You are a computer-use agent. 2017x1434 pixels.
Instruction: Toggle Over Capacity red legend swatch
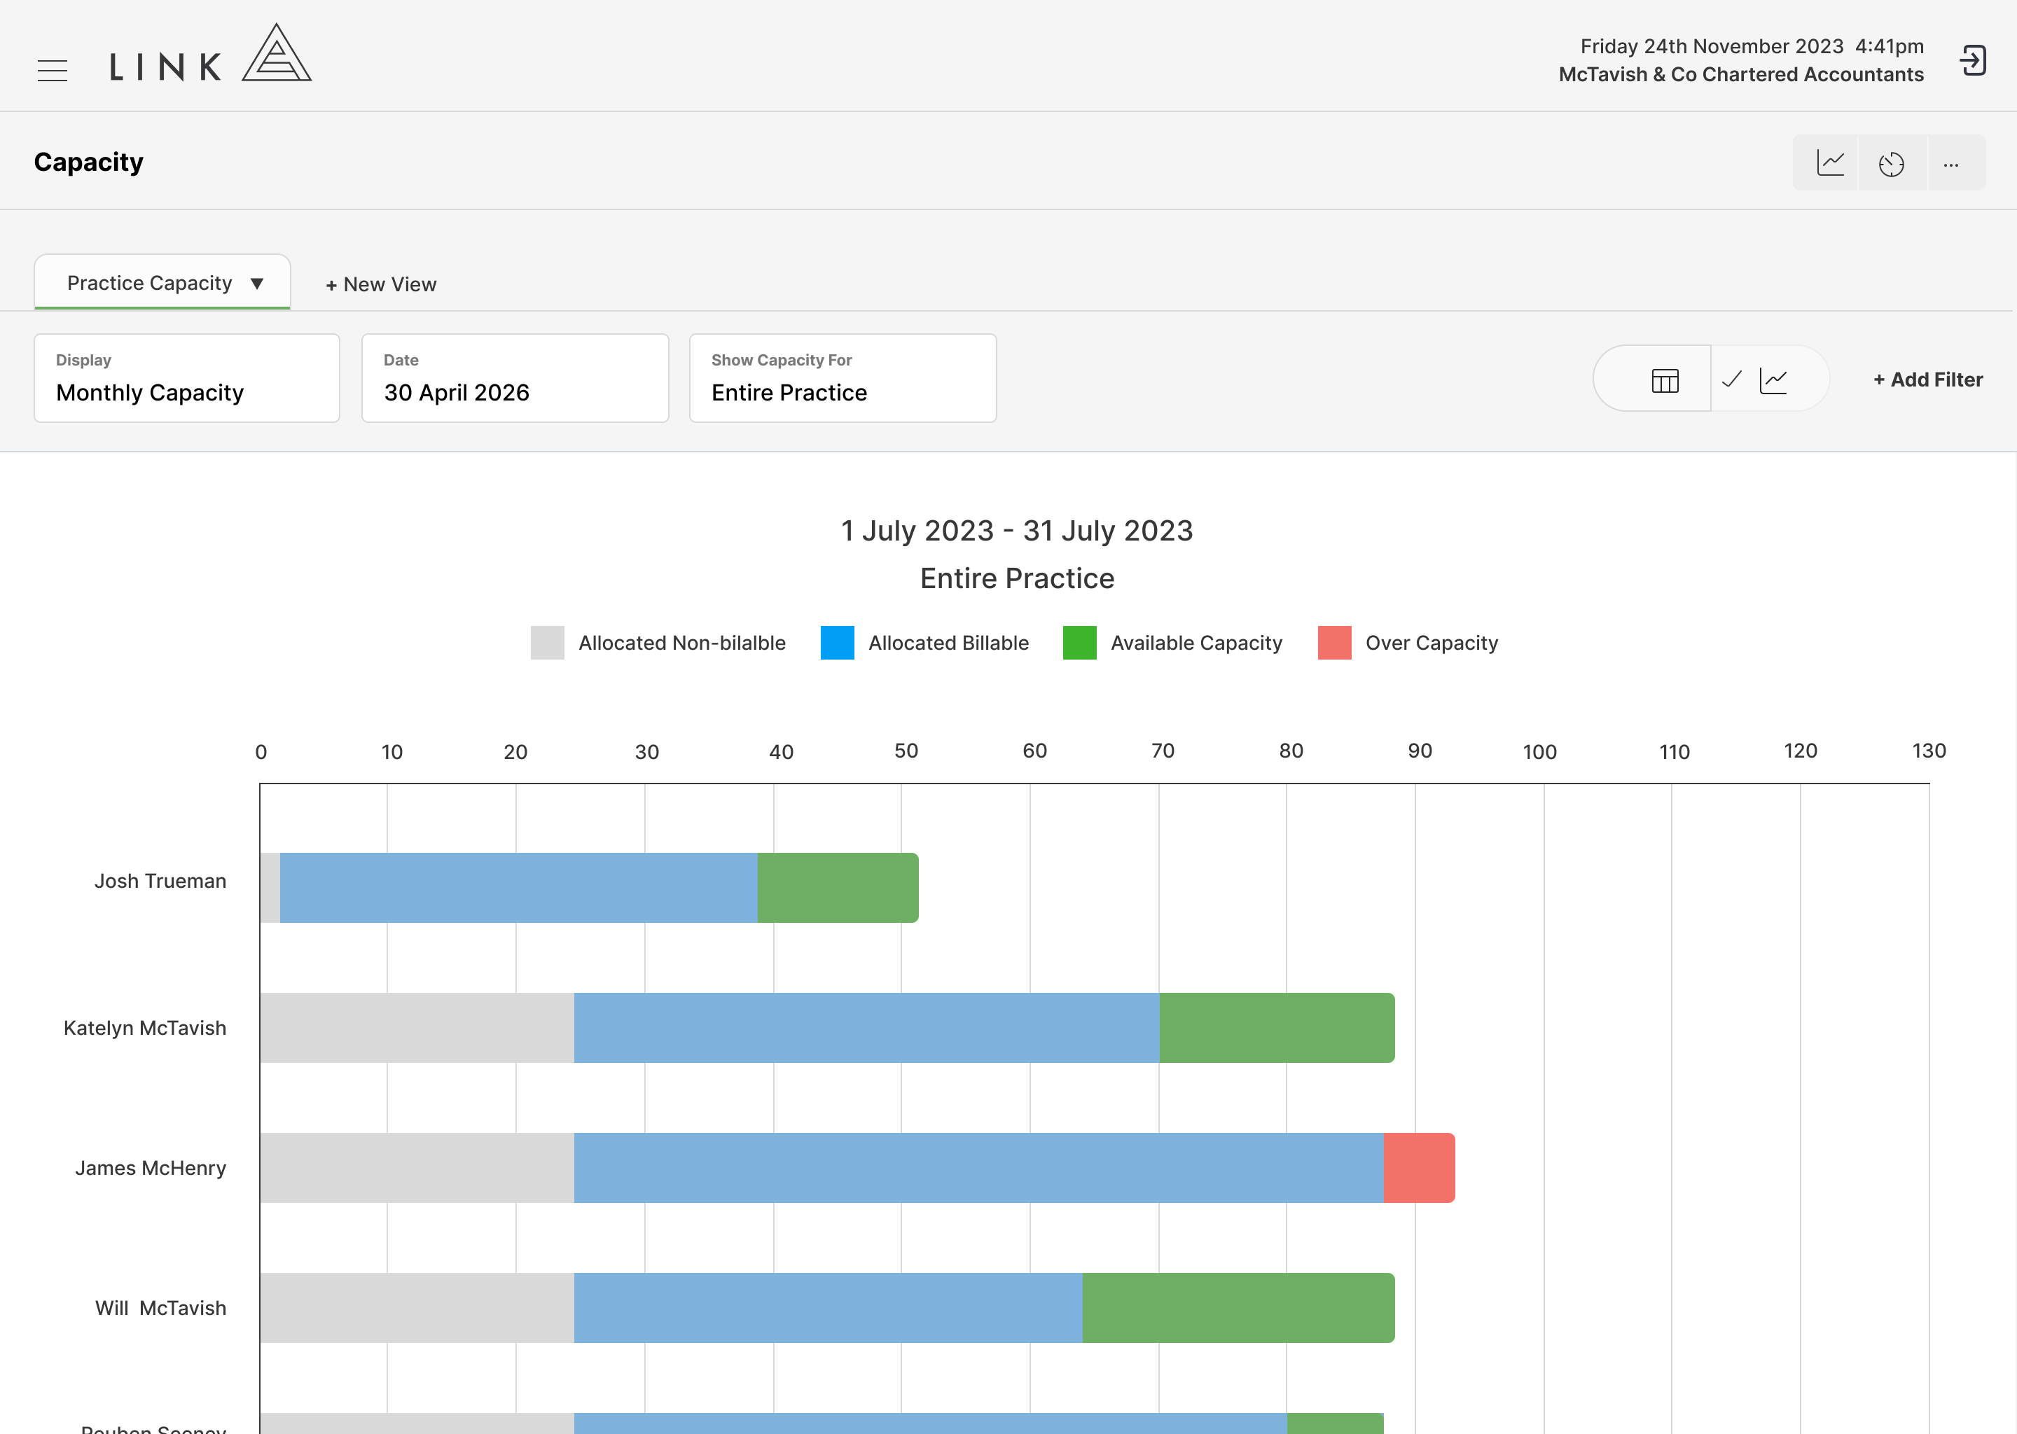click(1333, 643)
